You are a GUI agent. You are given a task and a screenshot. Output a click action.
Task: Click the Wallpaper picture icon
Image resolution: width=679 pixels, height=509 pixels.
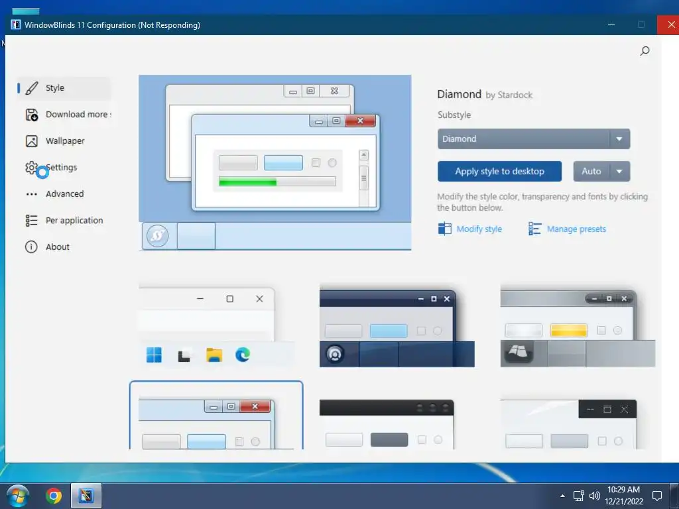pyautogui.click(x=32, y=141)
